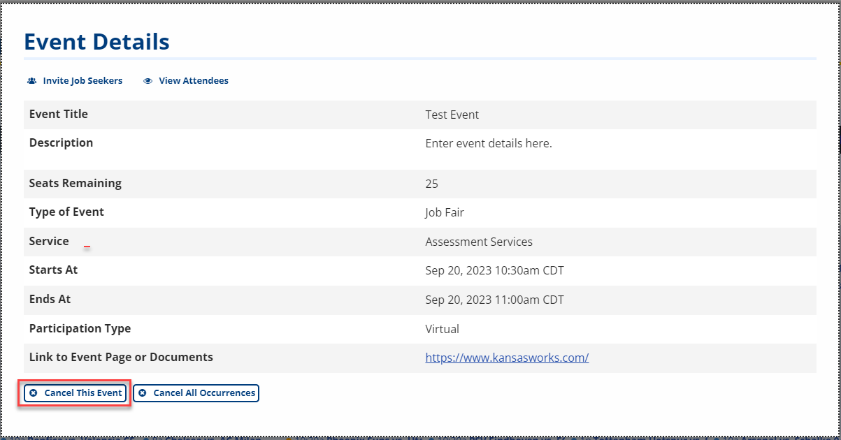Click the Virtual participation type value
The width and height of the screenshot is (841, 440).
coord(442,328)
